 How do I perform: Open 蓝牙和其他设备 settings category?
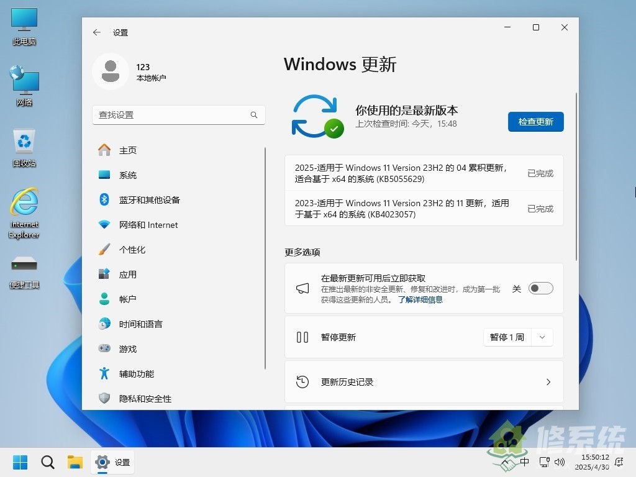[x=149, y=199]
